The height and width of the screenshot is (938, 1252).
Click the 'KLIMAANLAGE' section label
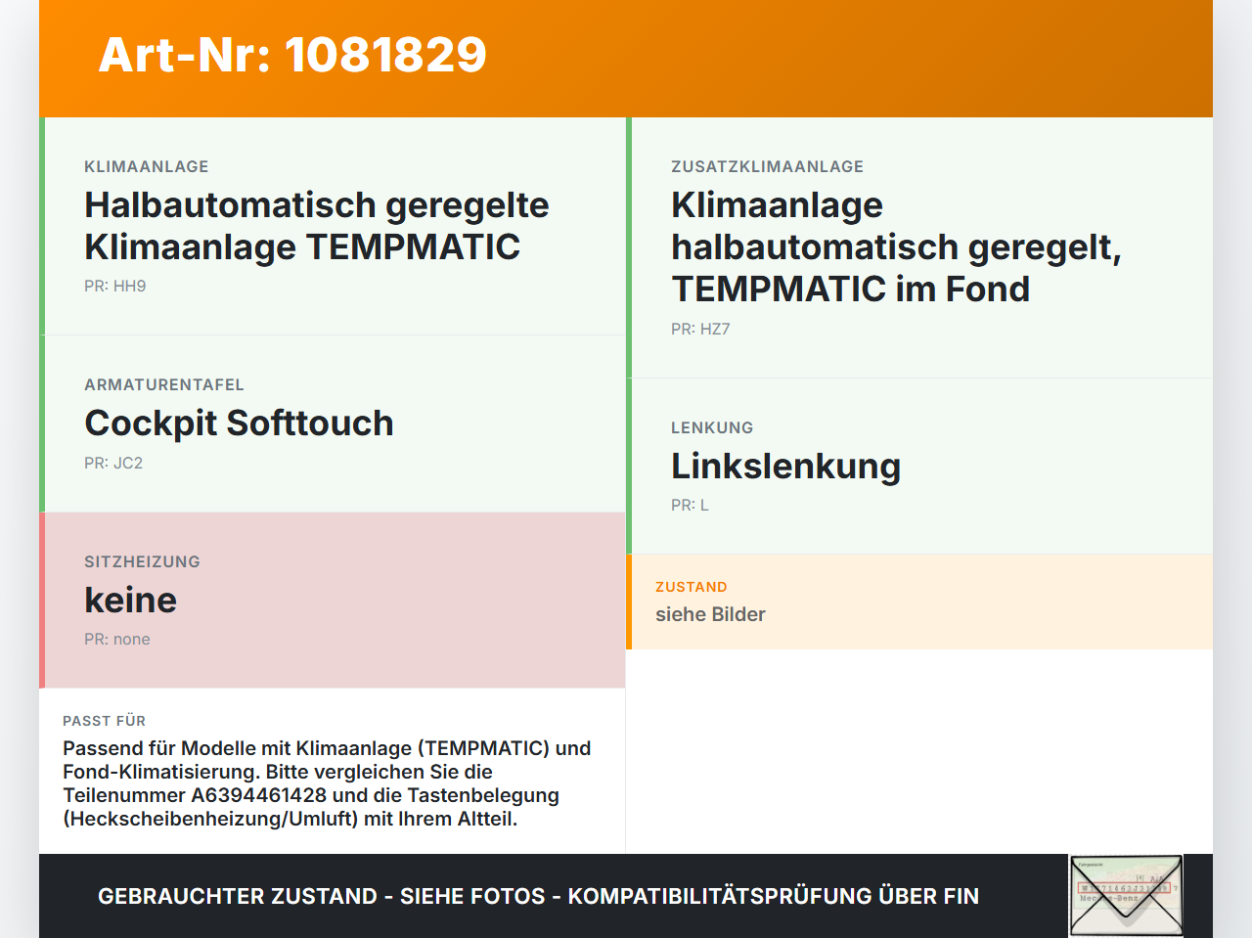click(147, 167)
